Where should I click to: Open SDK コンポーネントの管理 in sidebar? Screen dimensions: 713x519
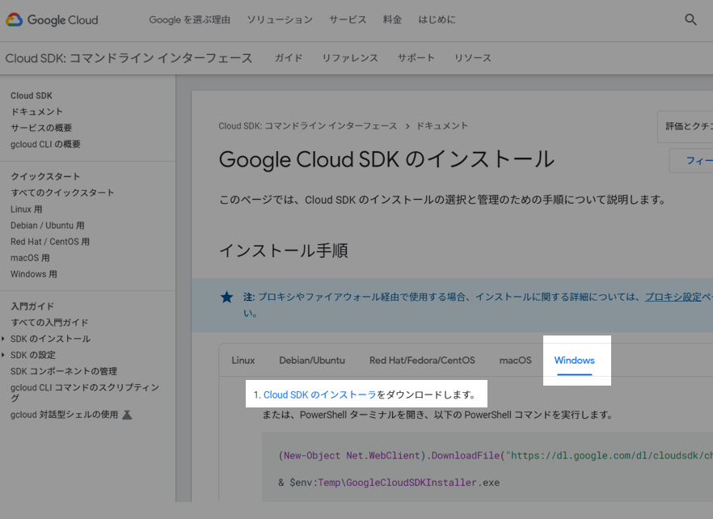[x=64, y=371]
